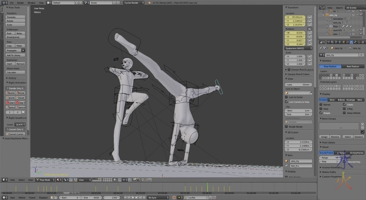Enable the Names display checkbox
Viewport: 366px width, 200px height.
pyautogui.click(x=322, y=104)
